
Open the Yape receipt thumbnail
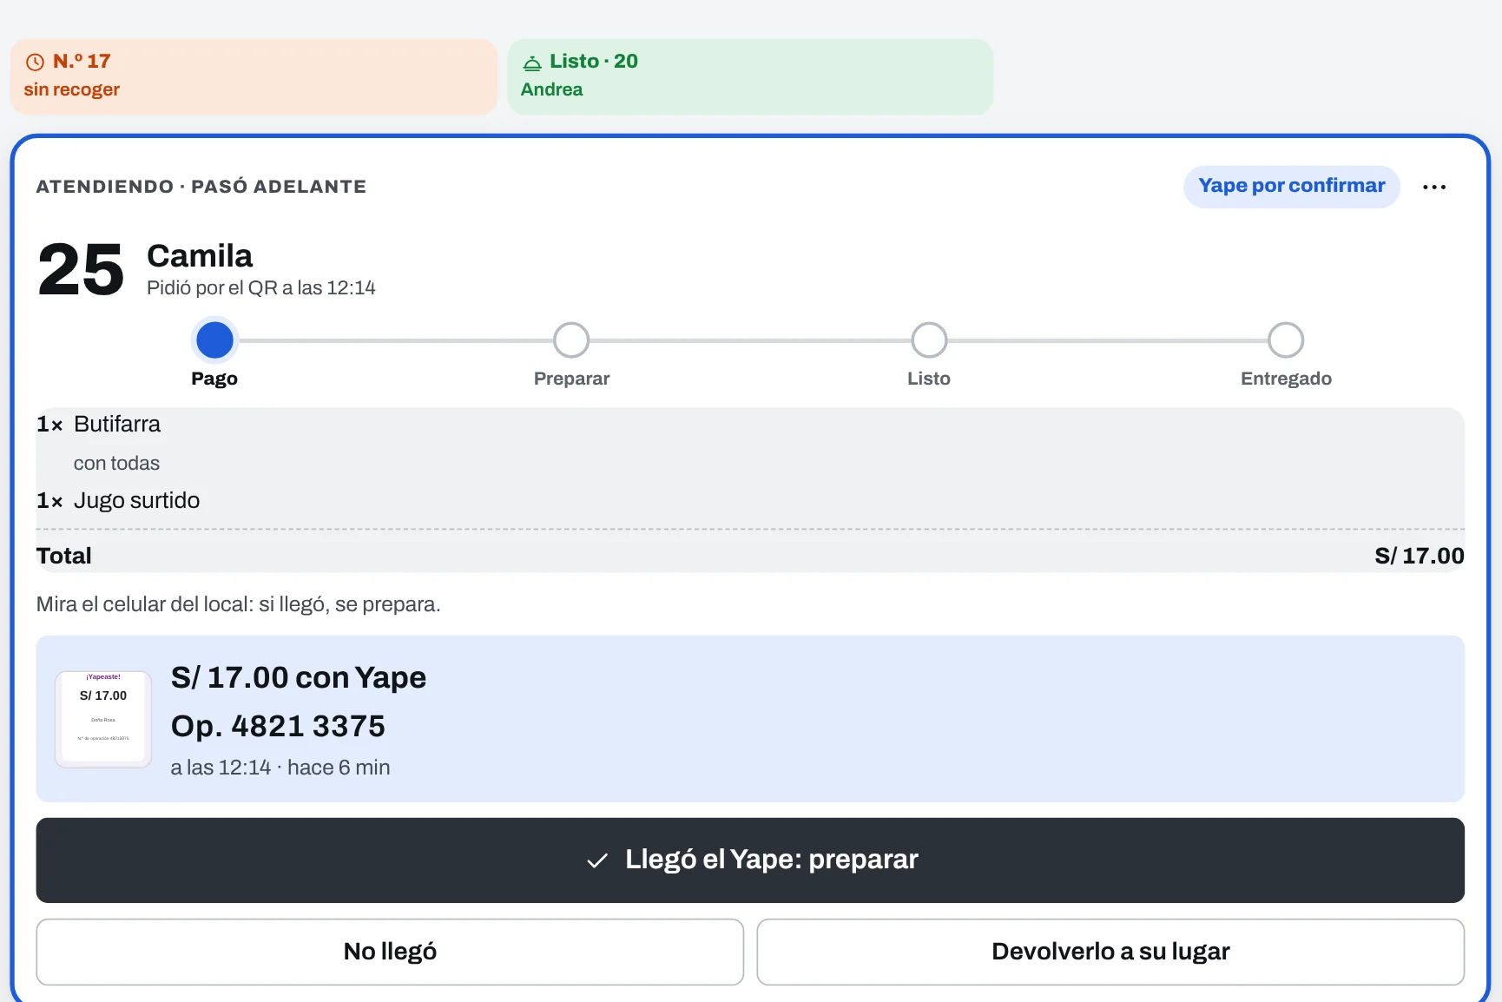tap(103, 719)
